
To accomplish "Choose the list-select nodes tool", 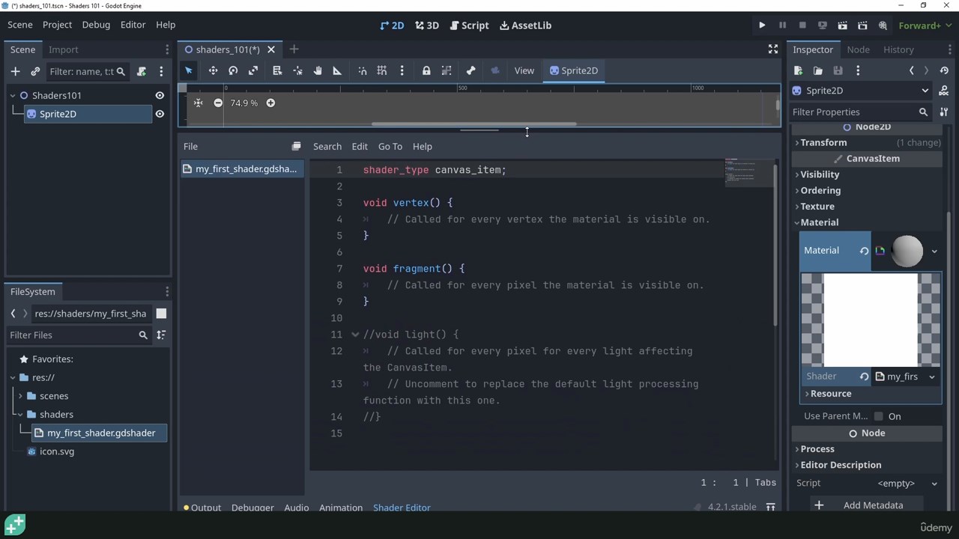I will [277, 70].
